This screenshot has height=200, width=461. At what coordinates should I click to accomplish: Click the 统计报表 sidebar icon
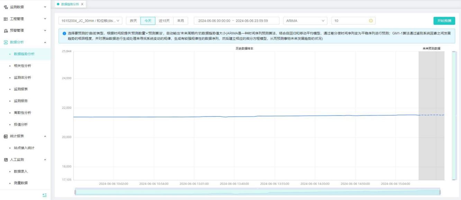6,136
